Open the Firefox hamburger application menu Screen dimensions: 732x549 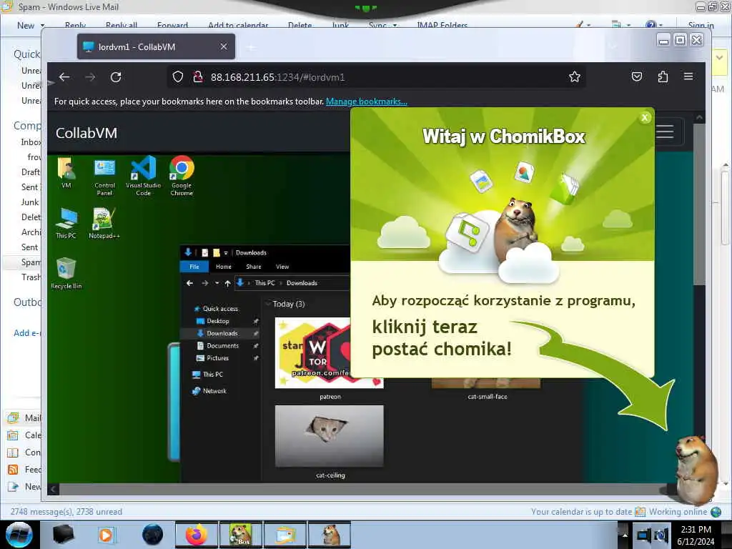688,76
